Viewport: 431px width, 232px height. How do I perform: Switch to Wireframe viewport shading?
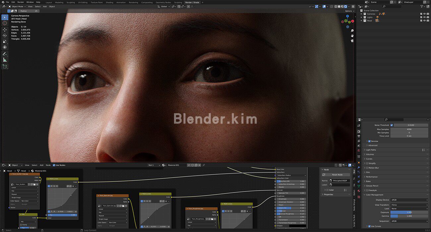(335, 6)
